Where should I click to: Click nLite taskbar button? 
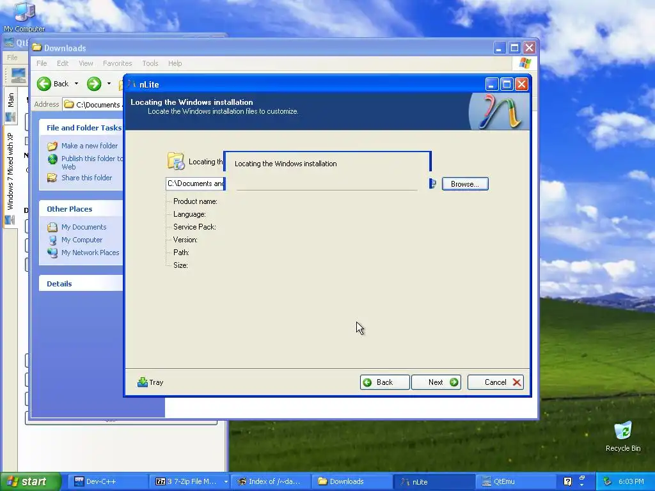point(434,481)
